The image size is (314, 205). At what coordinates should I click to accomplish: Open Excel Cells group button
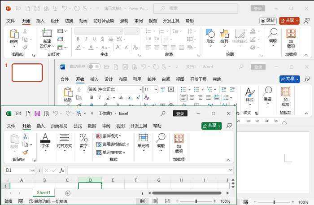click(x=144, y=142)
